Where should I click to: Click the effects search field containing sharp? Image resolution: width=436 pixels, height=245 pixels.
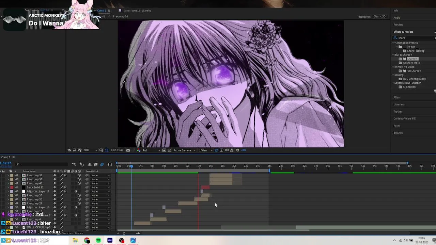414,38
